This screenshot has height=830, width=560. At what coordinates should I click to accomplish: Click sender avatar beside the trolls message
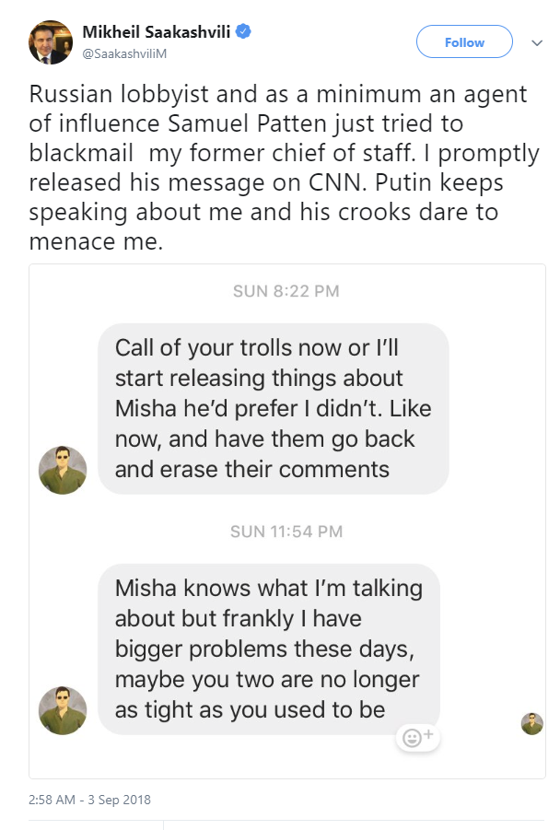coord(63,470)
